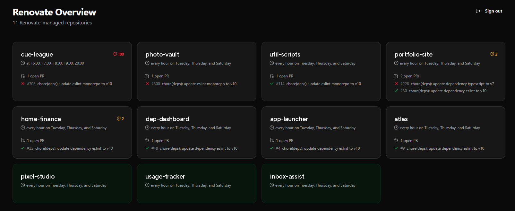Screen dimensions: 515x211
Task: Click the pull request icon on atlas card
Action: click(396, 141)
